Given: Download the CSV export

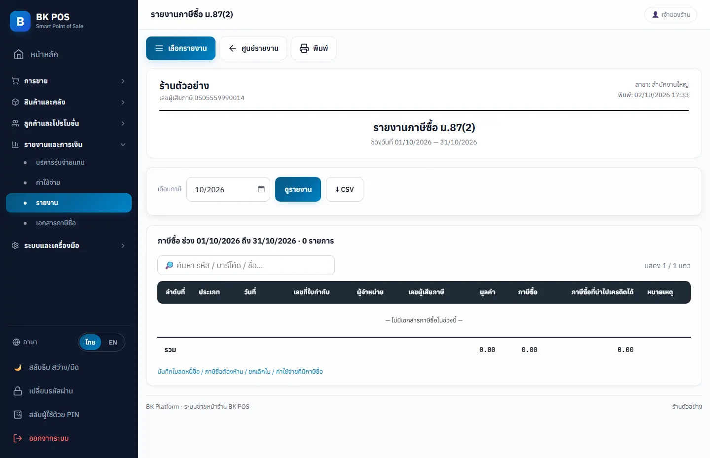Looking at the screenshot, I should point(345,189).
